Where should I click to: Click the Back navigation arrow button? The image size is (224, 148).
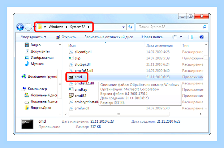[x=20, y=27]
